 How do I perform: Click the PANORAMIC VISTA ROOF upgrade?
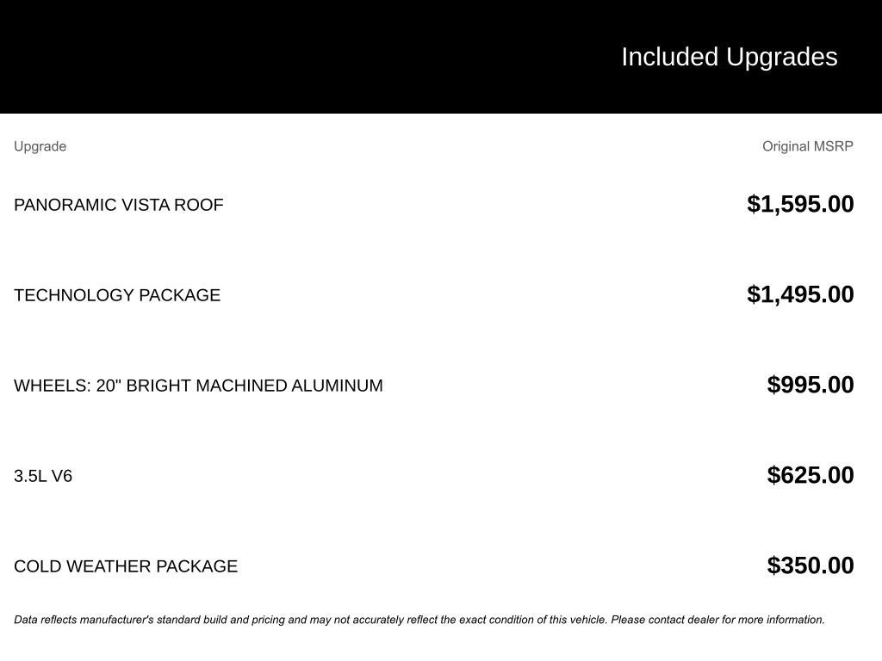tap(119, 205)
